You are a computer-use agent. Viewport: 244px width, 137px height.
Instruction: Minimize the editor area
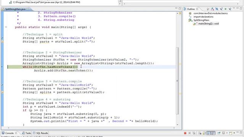(176, 8)
